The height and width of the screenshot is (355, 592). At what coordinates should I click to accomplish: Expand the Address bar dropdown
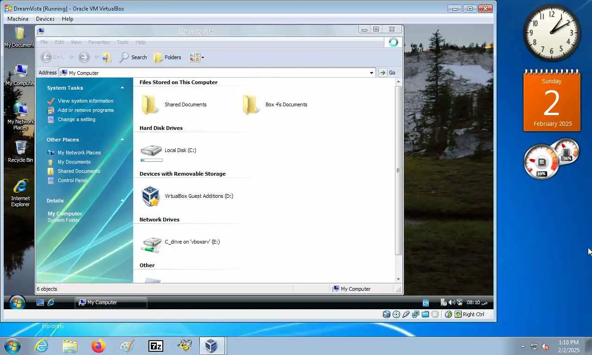(371, 73)
